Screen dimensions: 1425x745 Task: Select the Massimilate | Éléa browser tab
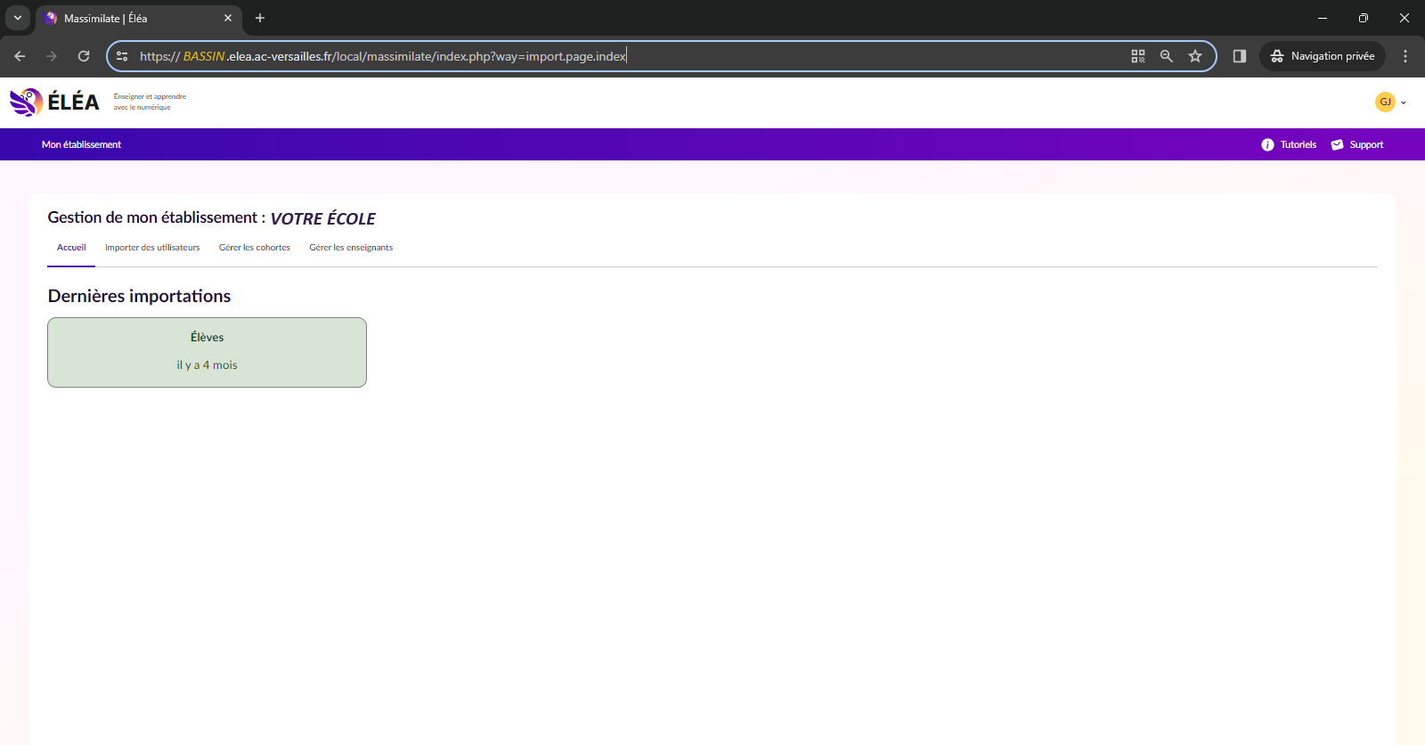139,18
